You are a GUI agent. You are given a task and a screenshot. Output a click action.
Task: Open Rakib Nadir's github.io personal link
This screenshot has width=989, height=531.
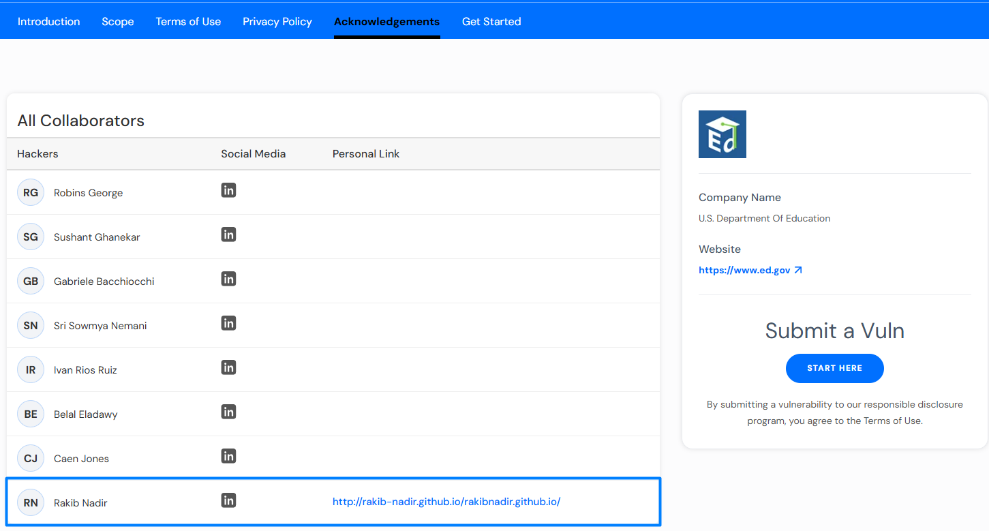[x=446, y=502]
